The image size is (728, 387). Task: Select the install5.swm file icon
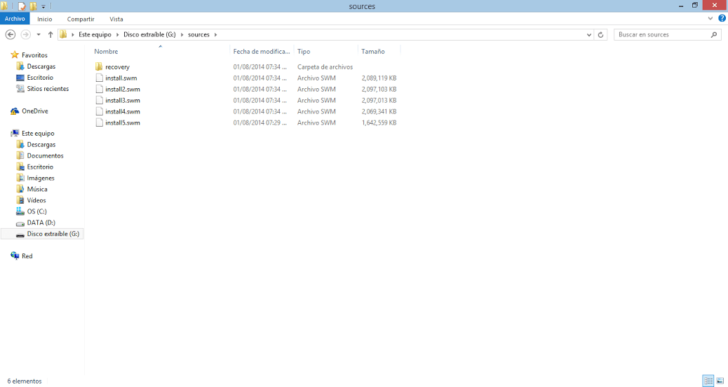[99, 122]
